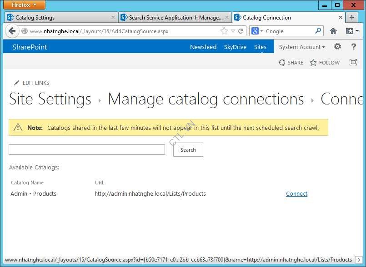Open the Firefox application menu
The image size is (366, 267).
tap(25, 5)
